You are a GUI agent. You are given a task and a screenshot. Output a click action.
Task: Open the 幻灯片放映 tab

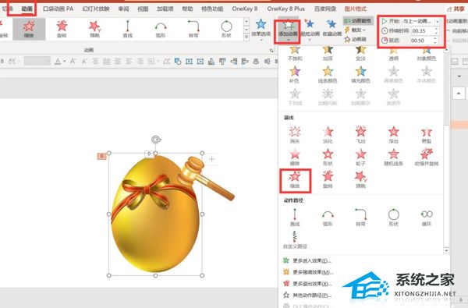(96, 9)
